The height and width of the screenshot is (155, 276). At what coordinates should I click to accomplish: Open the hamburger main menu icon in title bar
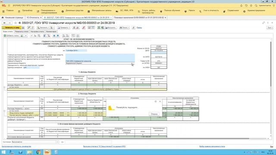(x=9, y=6)
